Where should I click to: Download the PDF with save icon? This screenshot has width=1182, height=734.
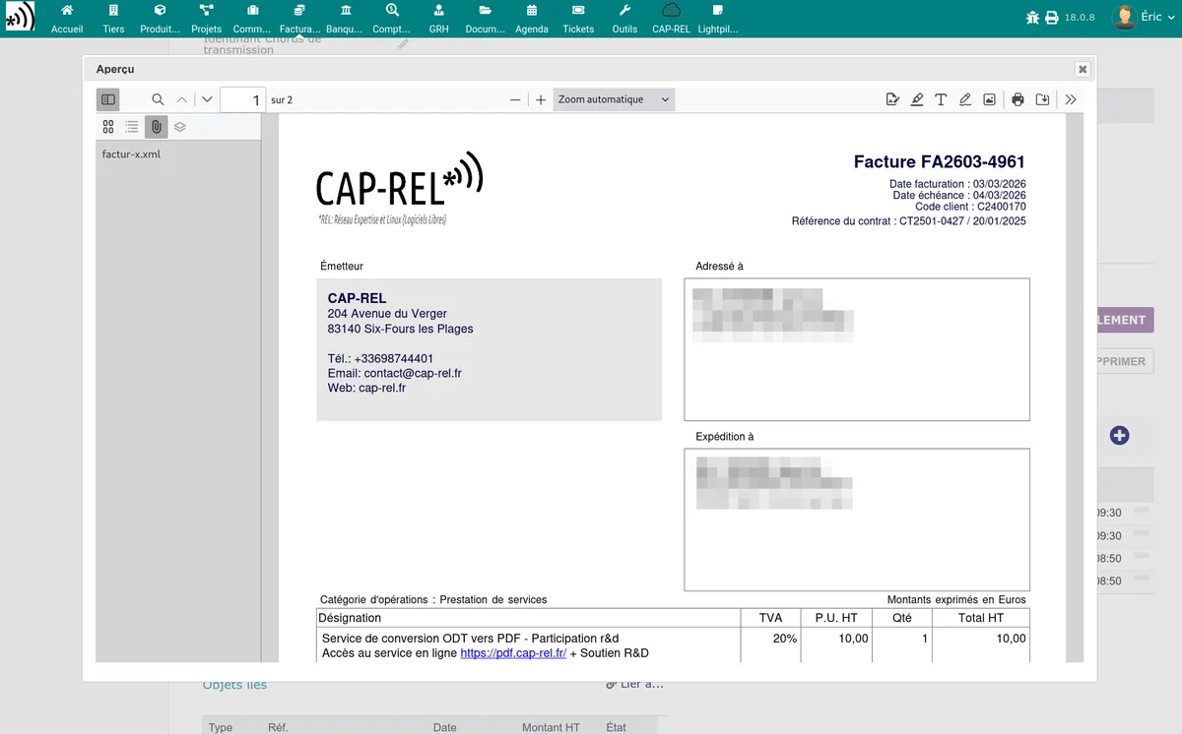pyautogui.click(x=1042, y=99)
